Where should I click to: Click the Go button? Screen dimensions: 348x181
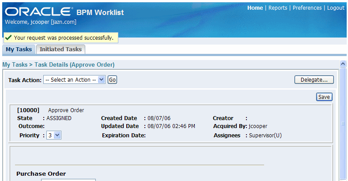pos(112,79)
